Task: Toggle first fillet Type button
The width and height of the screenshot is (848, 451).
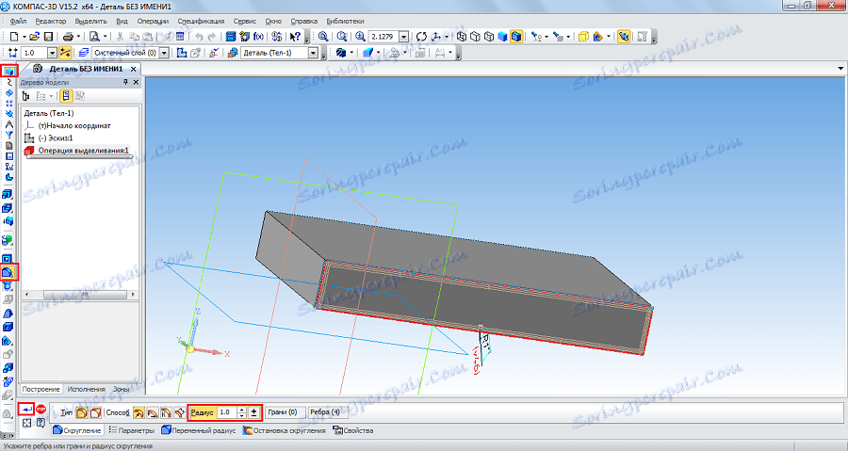Action: tap(81, 412)
